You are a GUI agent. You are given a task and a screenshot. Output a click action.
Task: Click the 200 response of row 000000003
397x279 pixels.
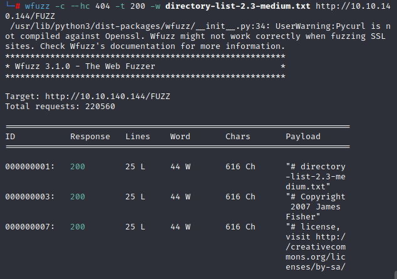78,197
